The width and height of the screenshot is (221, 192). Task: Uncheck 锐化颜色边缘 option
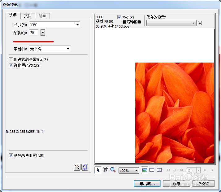(11, 65)
